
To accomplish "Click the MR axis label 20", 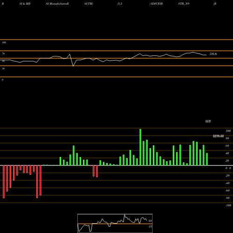I will pyautogui.click(x=227, y=161).
